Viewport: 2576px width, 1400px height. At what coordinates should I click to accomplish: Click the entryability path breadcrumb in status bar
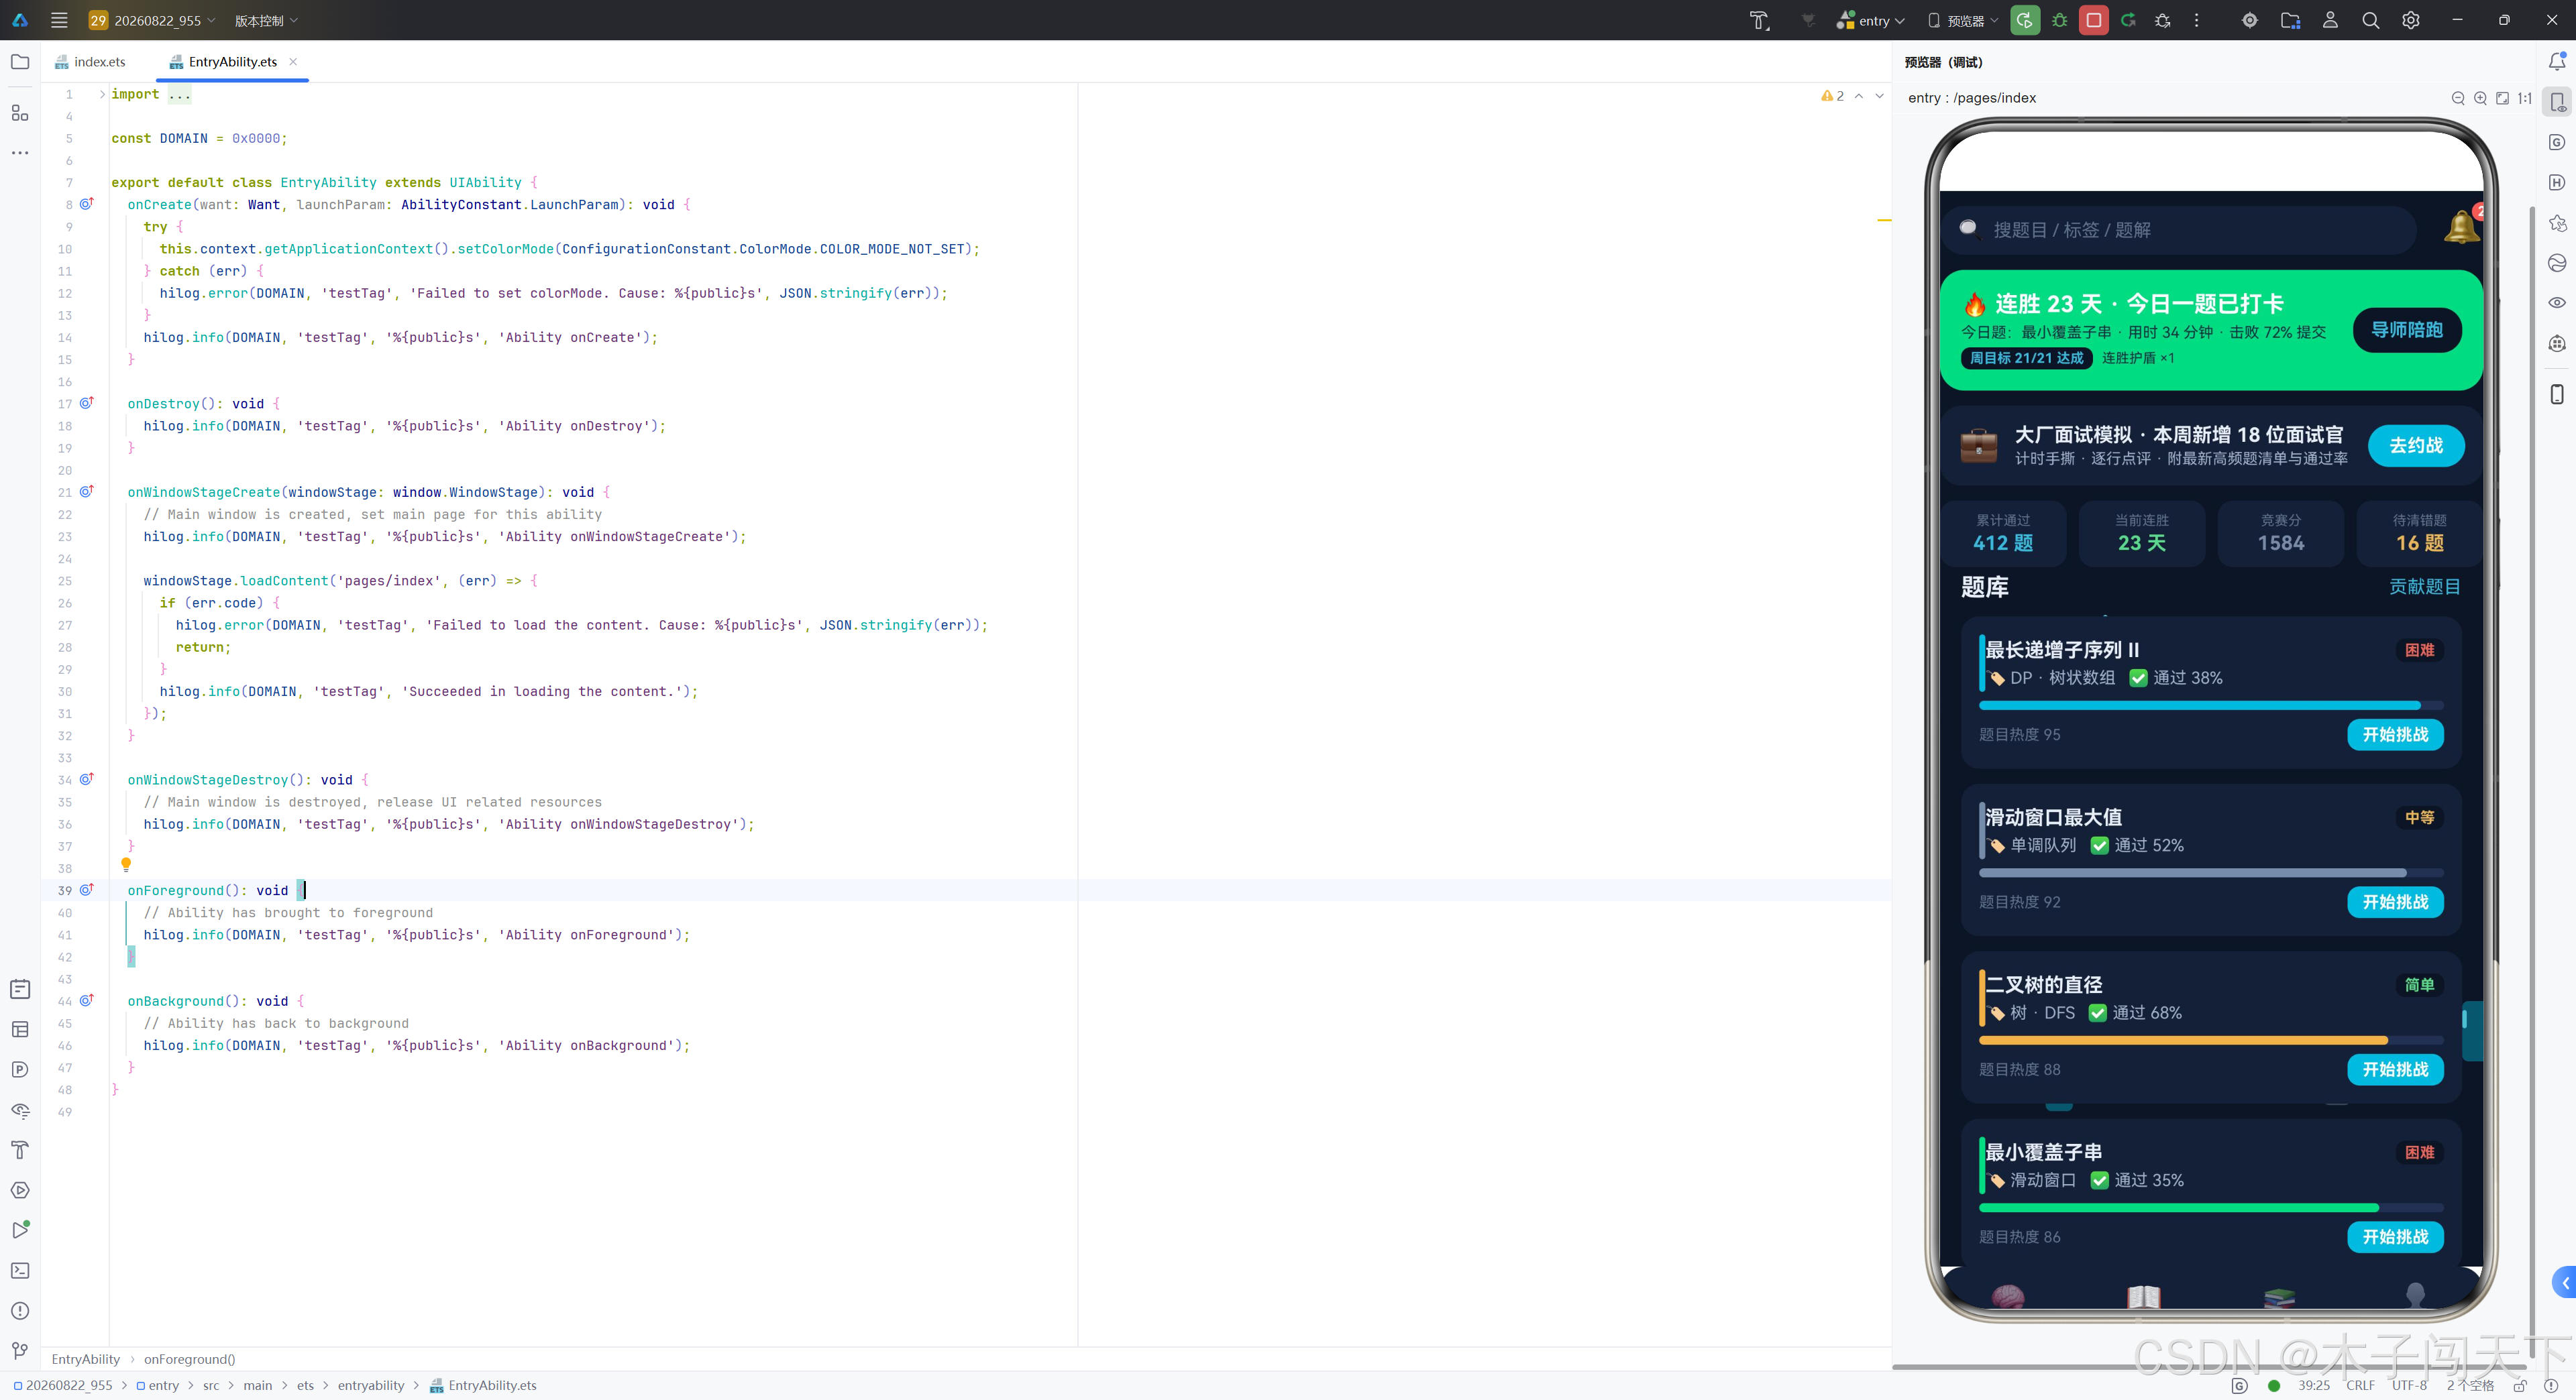371,1385
